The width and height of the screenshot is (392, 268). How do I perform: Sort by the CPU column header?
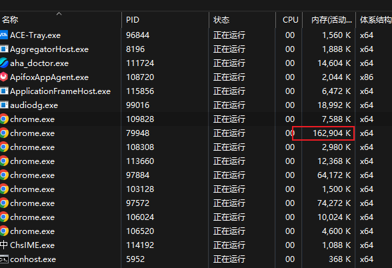point(289,19)
